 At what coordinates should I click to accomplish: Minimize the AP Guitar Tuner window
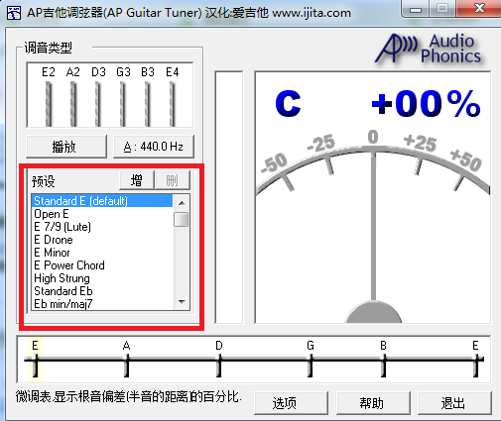pyautogui.click(x=416, y=8)
